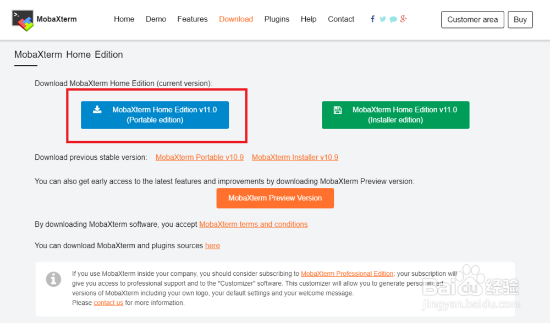
Task: Click the floppy disk icon on Installer edition
Action: (338, 110)
